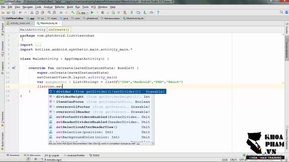
Task: Open the TODO tool window
Action: coord(94,155)
